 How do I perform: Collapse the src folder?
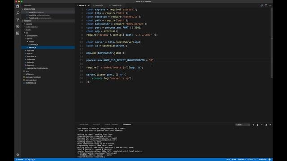(27, 33)
